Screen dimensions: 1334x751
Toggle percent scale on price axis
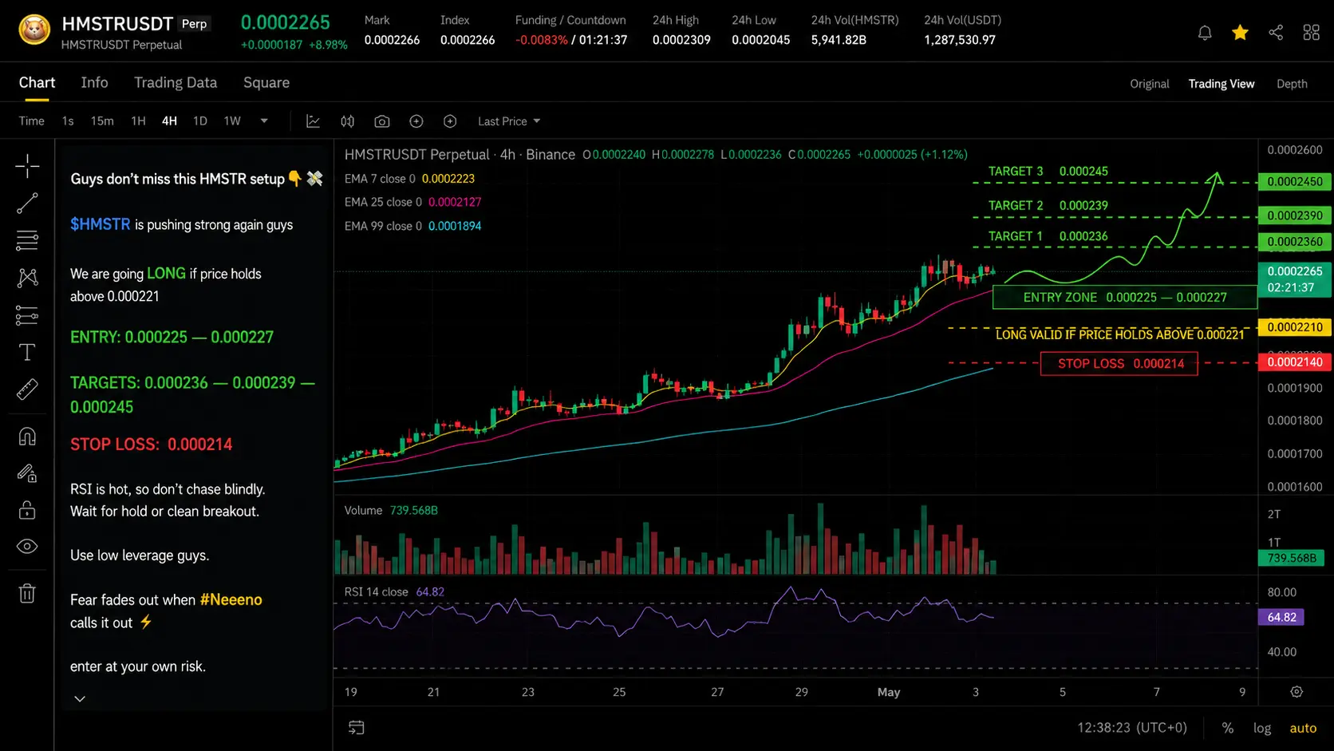[x=1227, y=728]
